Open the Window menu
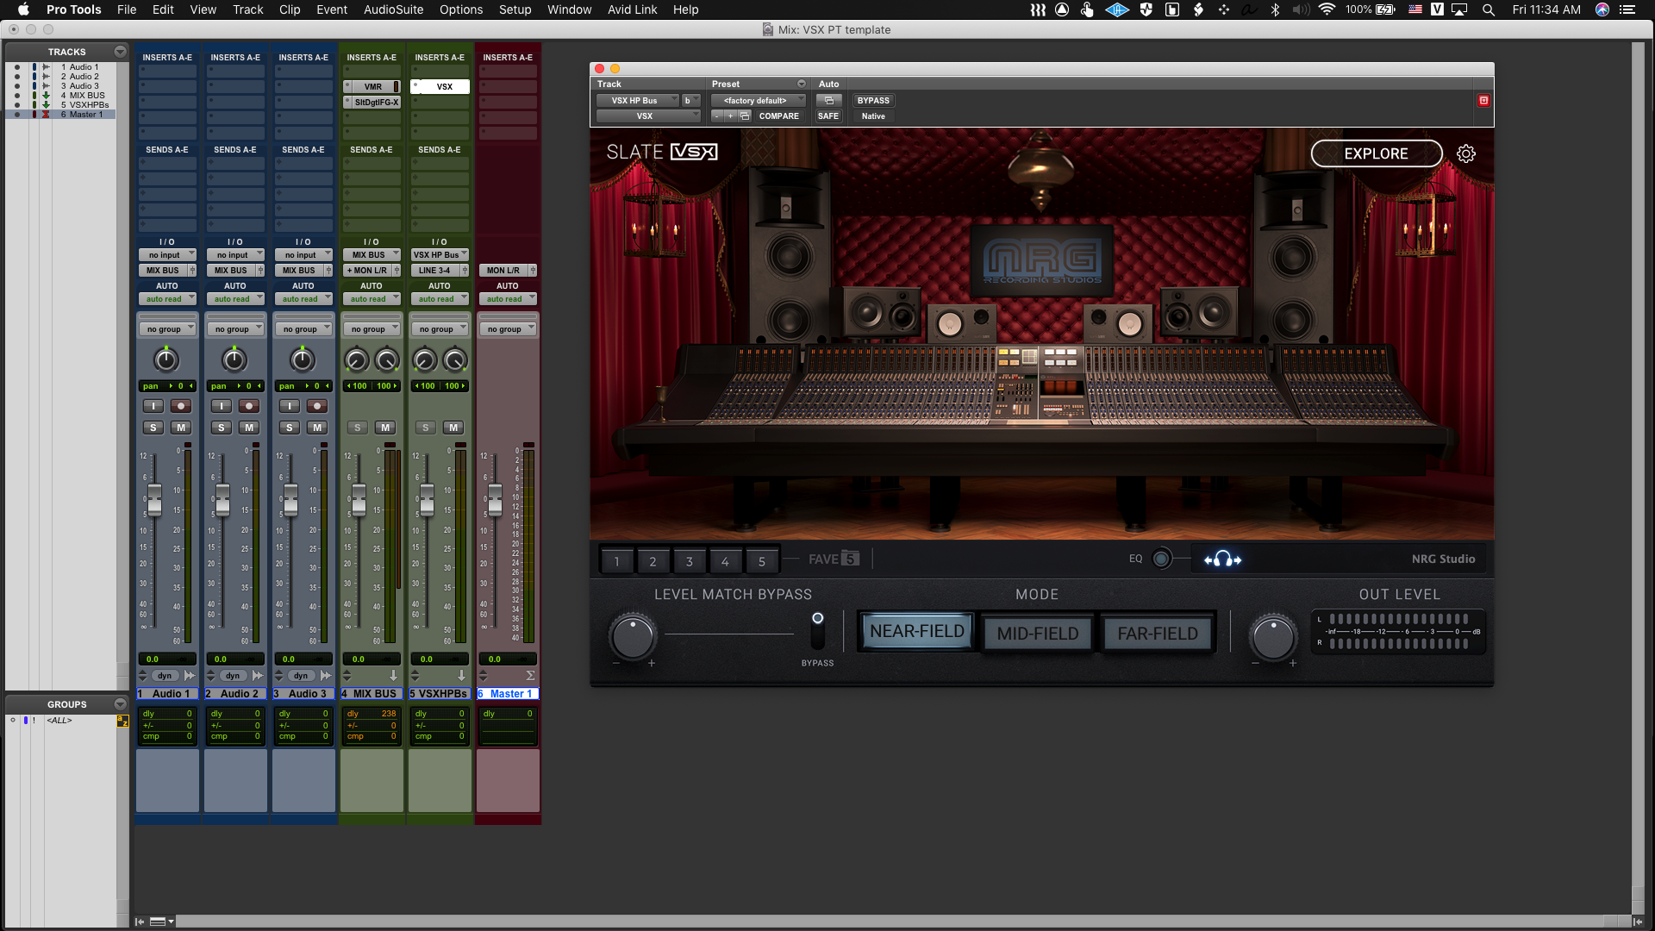This screenshot has height=931, width=1655. click(x=570, y=9)
